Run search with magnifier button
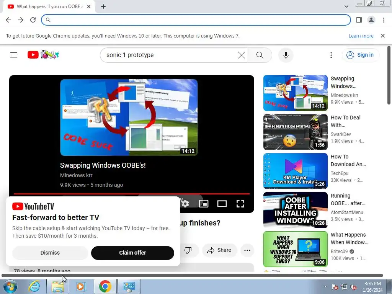The width and height of the screenshot is (392, 294). [260, 55]
